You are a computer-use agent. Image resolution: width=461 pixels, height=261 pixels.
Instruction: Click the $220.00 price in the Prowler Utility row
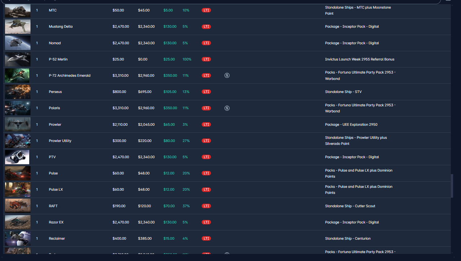click(145, 141)
